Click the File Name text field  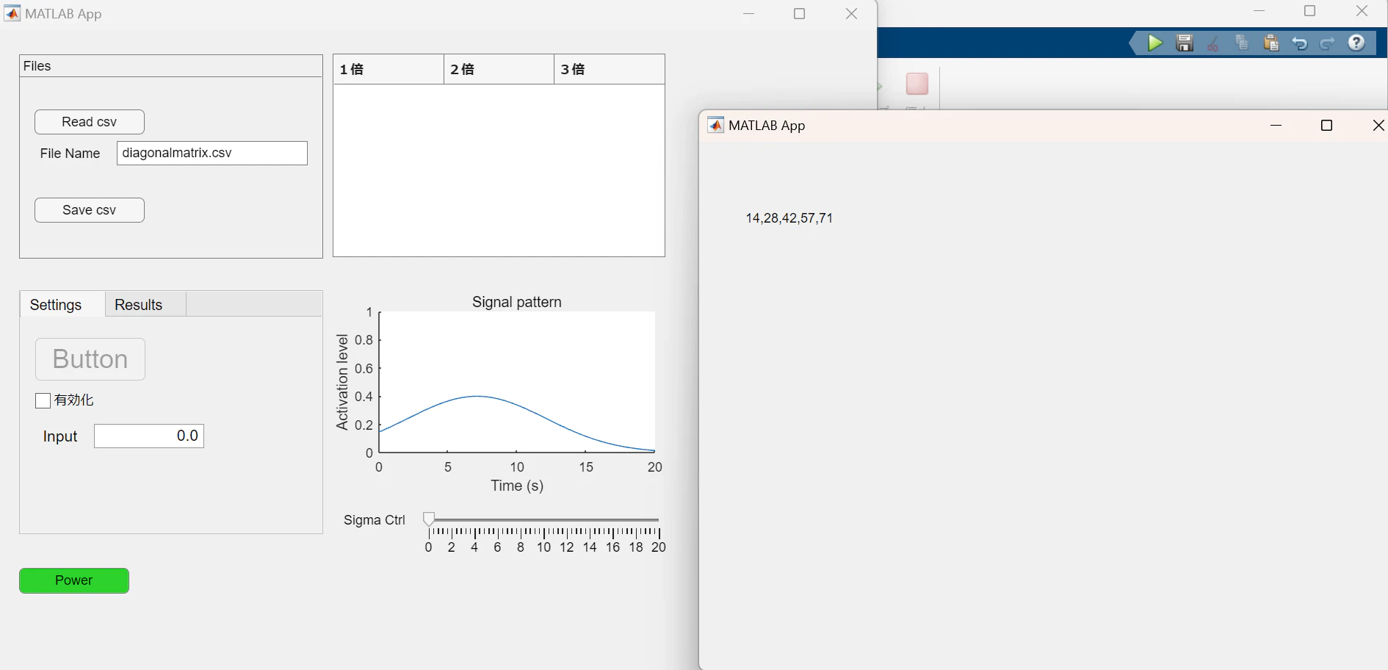coord(212,153)
